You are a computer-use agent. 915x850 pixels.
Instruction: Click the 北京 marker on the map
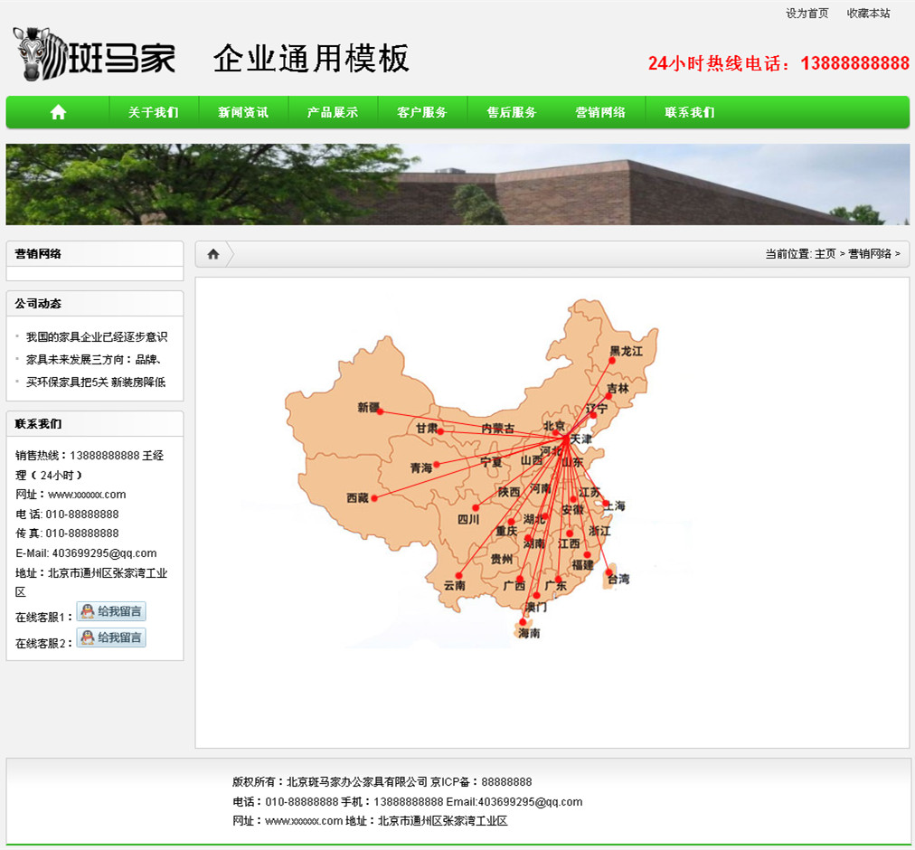557,432
